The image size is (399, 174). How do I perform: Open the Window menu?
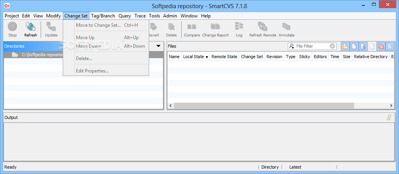tap(189, 16)
